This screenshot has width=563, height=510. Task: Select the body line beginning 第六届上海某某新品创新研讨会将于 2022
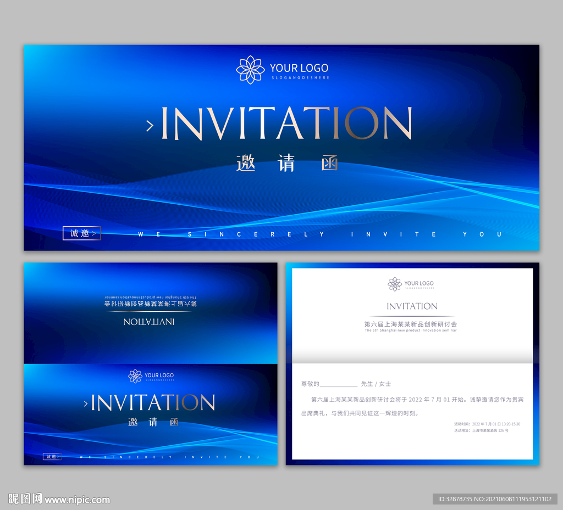[417, 399]
